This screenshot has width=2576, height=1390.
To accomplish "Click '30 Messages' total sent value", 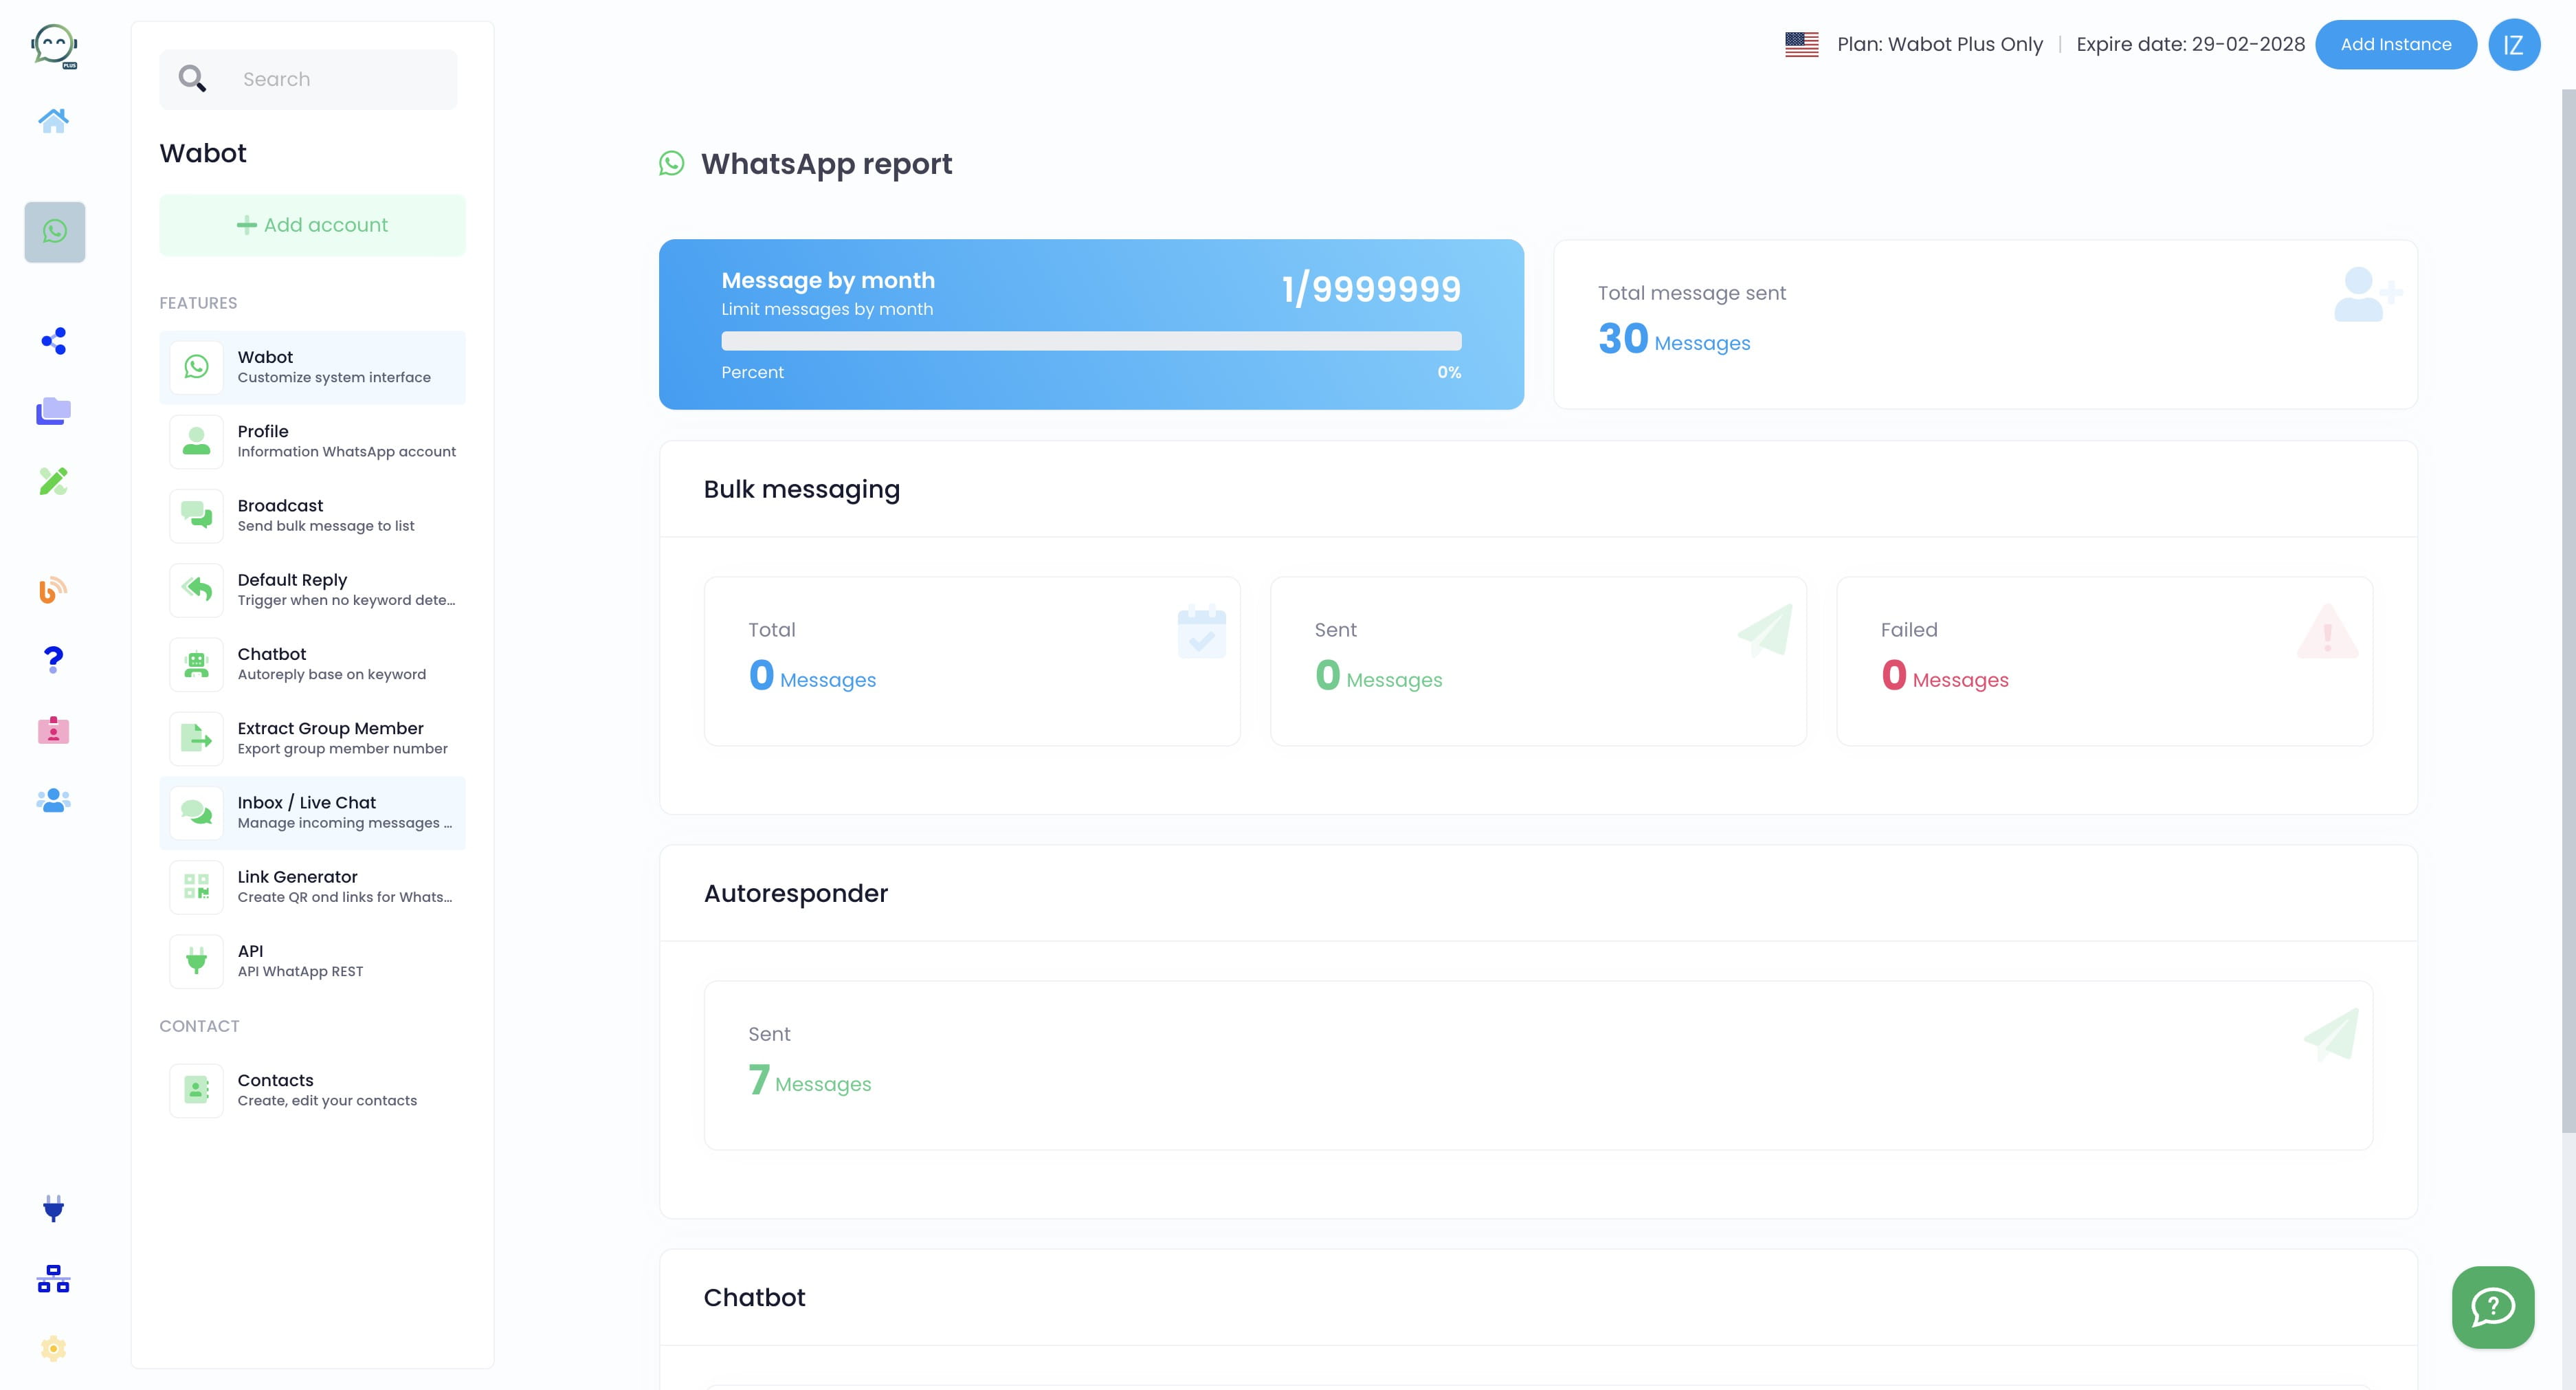I will click(1674, 339).
